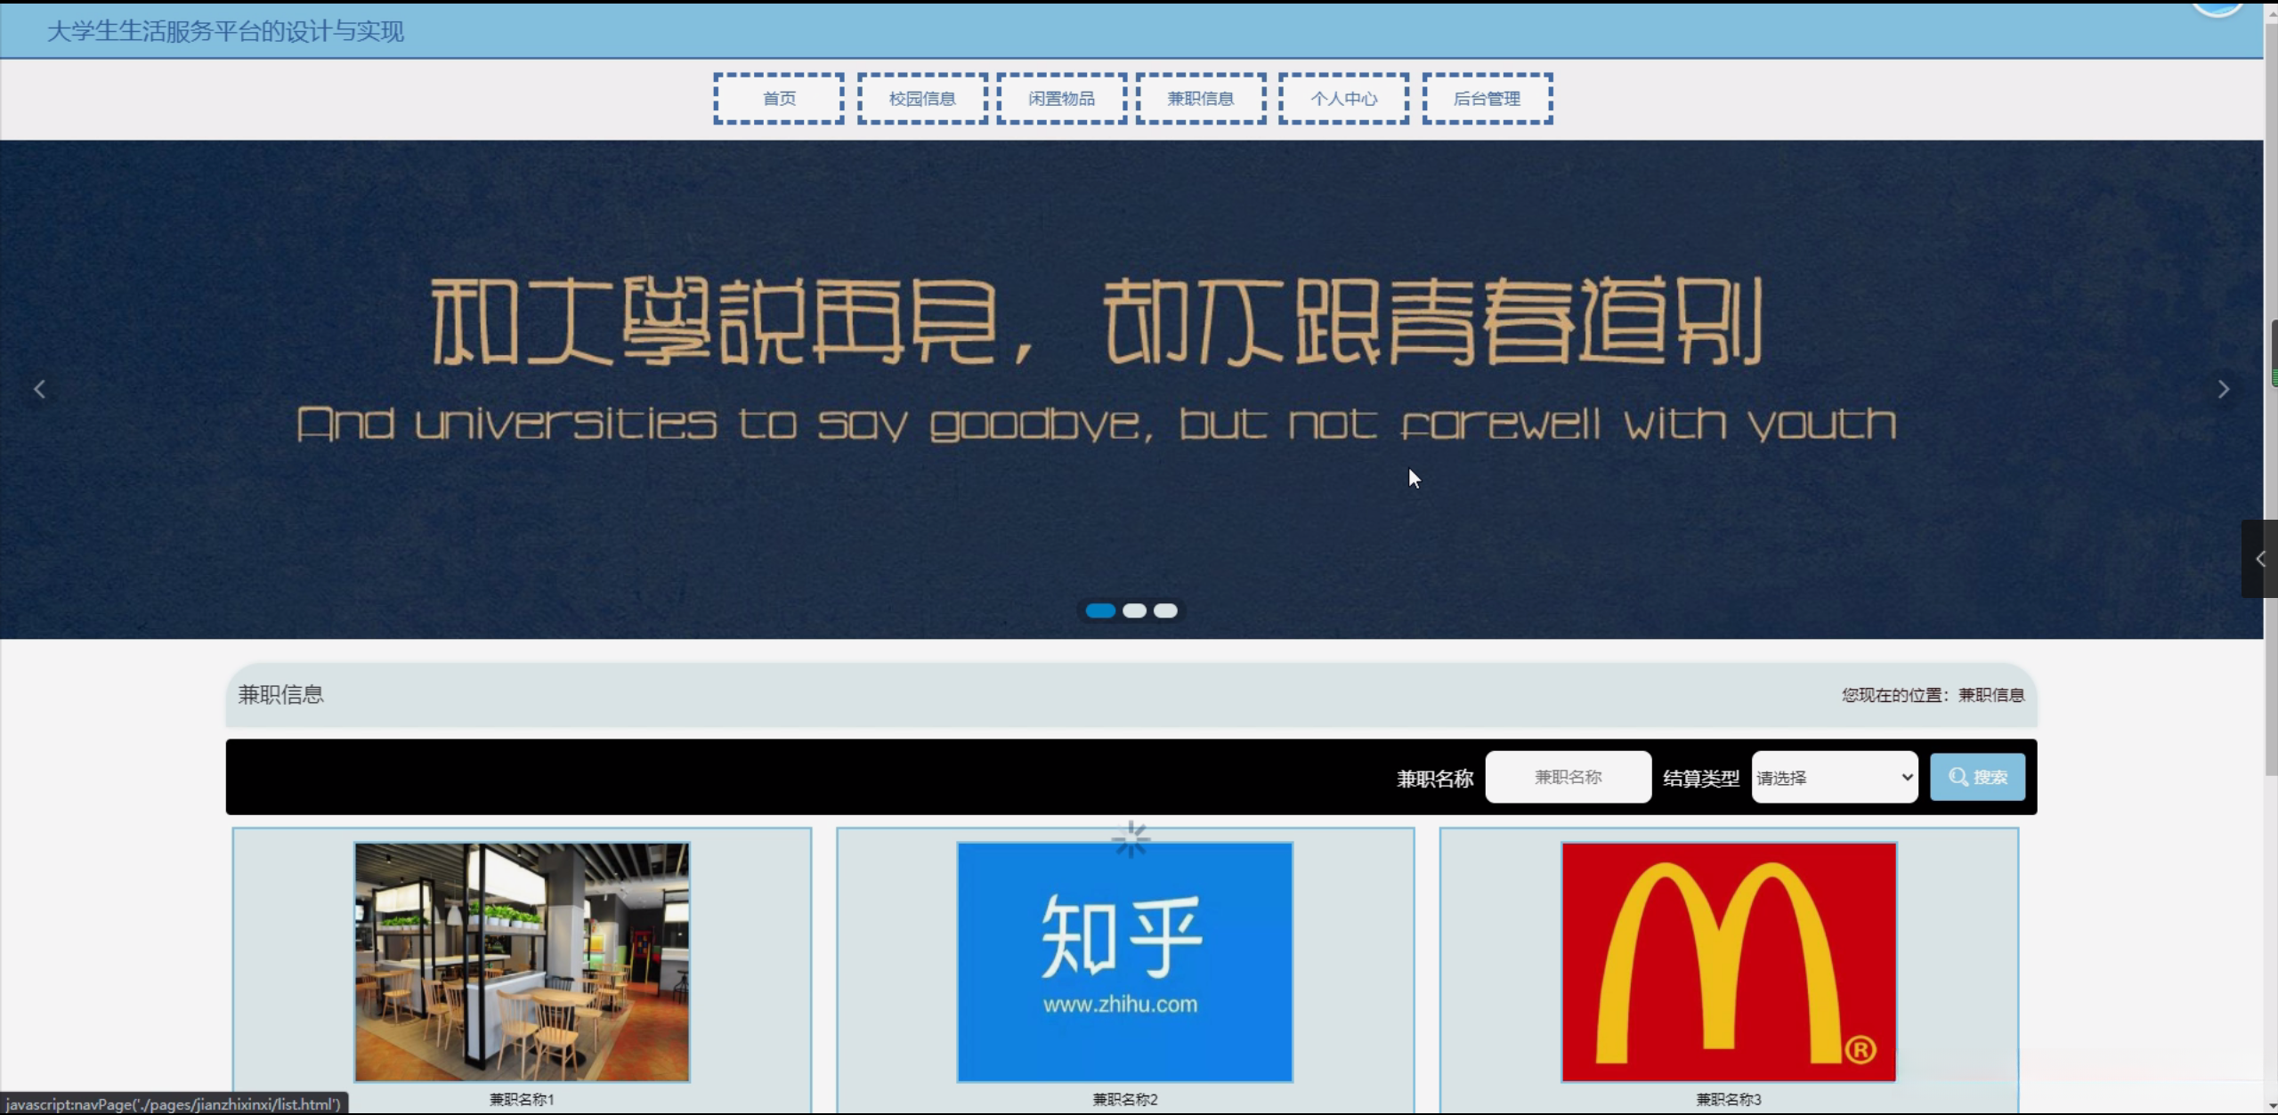
Task: Go to the 闲置物品 page
Action: tap(1061, 99)
